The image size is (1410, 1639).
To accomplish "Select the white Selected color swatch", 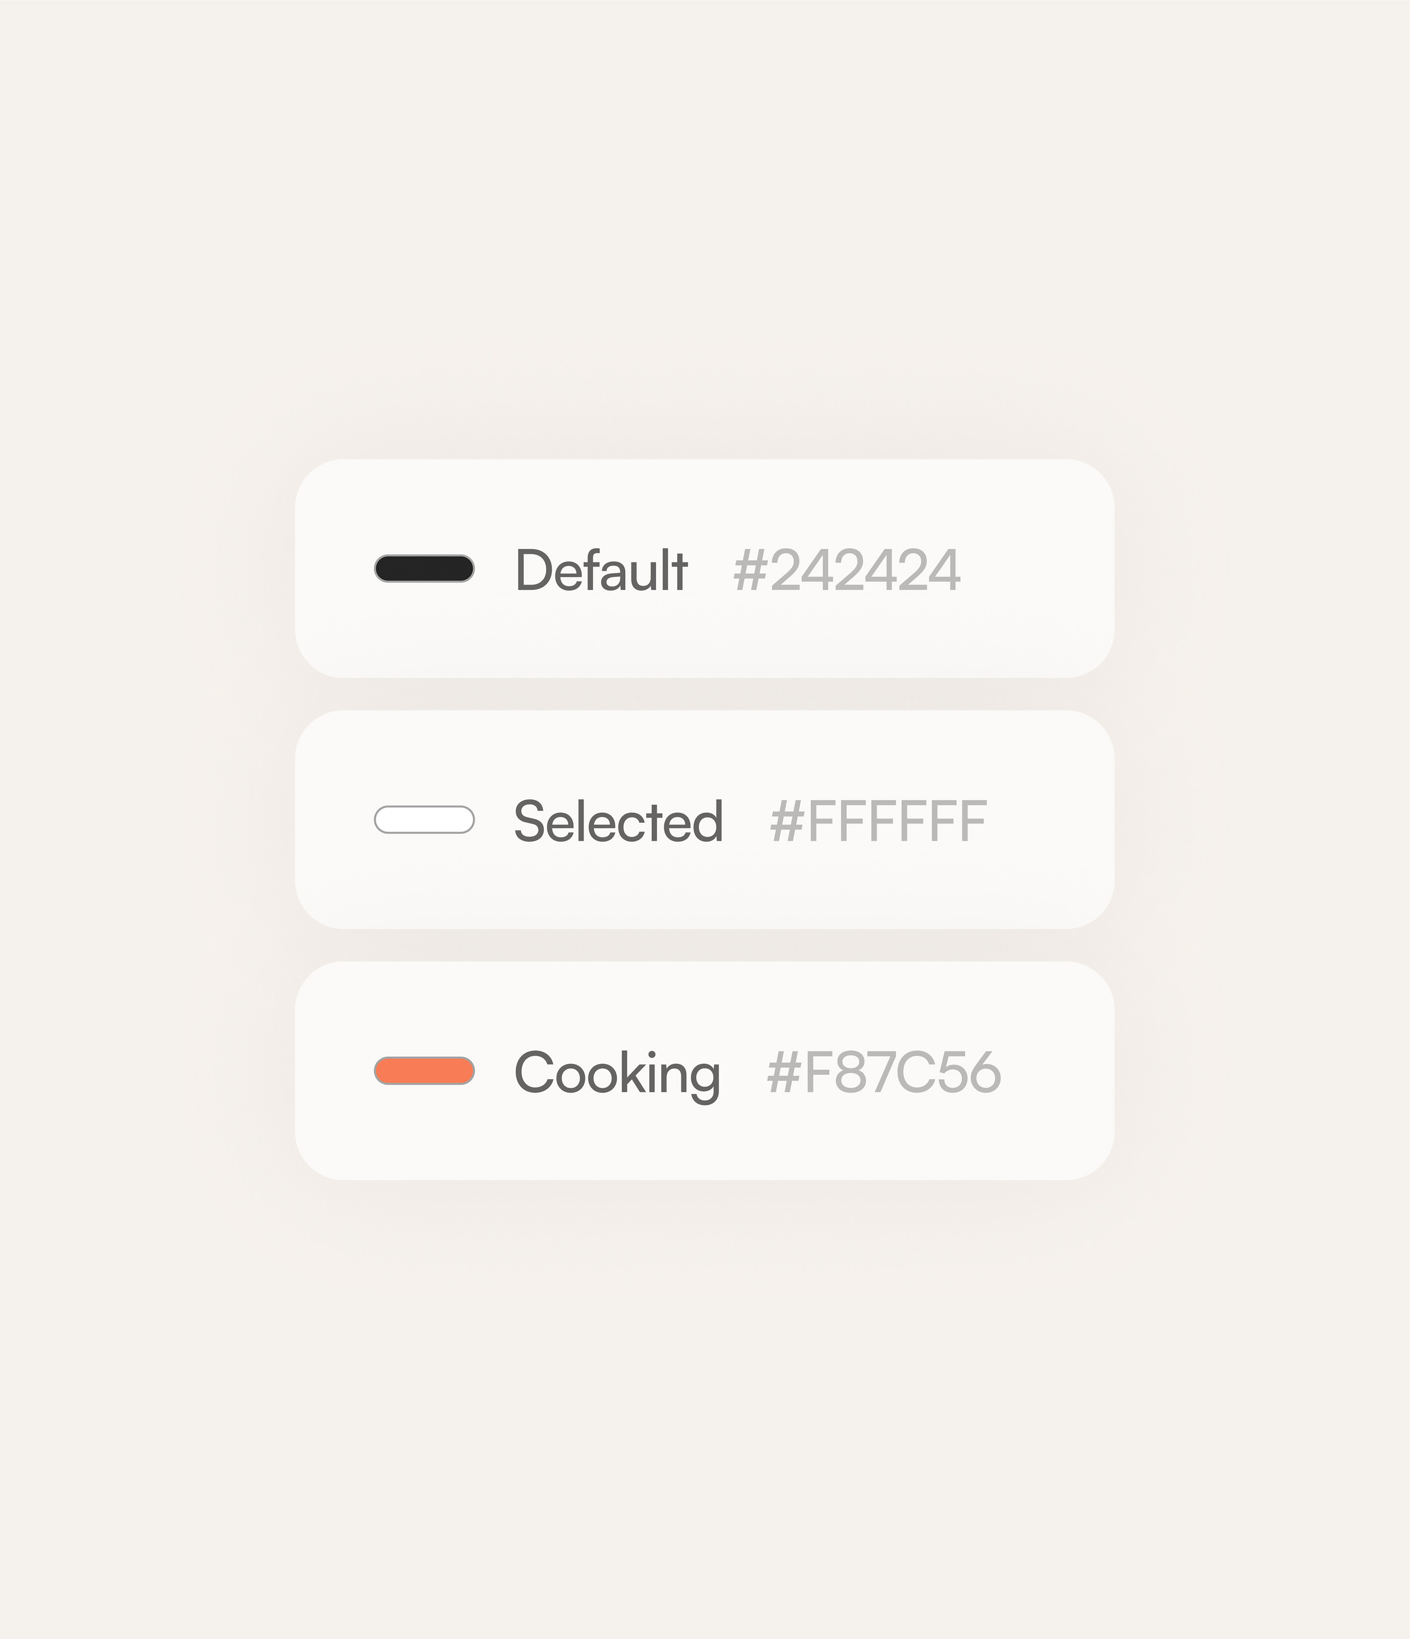I will [x=424, y=820].
